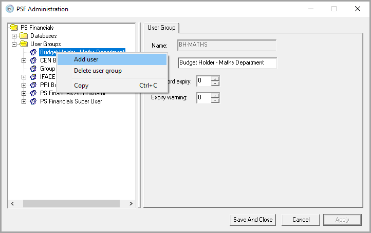This screenshot has width=371, height=233.
Task: Click the PS Financials root folder icon
Action: 14,28
